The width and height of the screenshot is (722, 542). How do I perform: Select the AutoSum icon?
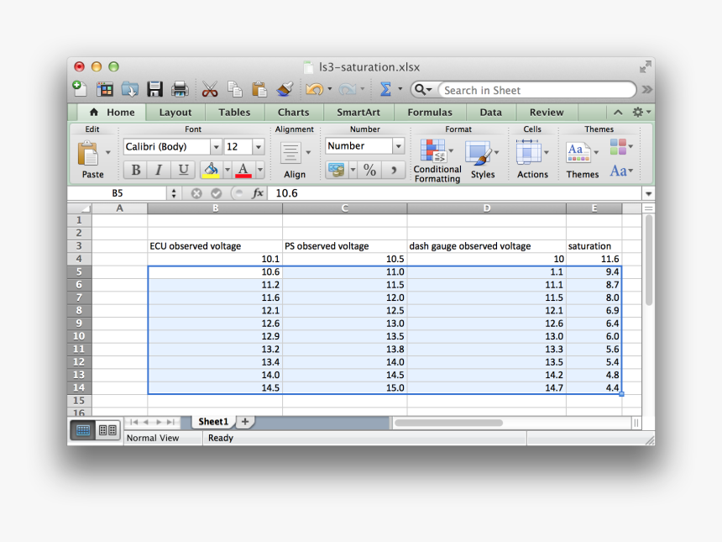[385, 88]
